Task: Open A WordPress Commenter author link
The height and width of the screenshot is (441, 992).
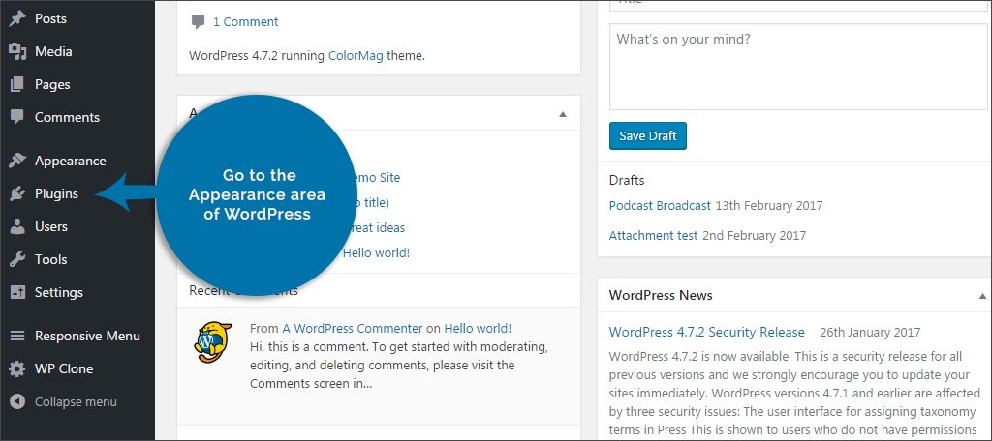Action: point(353,329)
